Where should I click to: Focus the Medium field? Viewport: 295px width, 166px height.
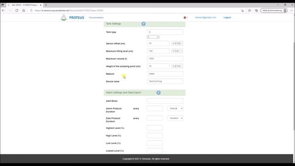point(165,74)
